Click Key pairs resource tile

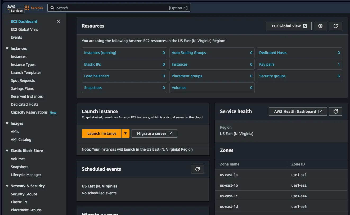299,64
